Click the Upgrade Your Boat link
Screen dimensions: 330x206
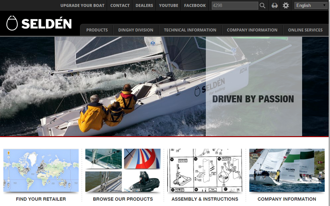82,6
